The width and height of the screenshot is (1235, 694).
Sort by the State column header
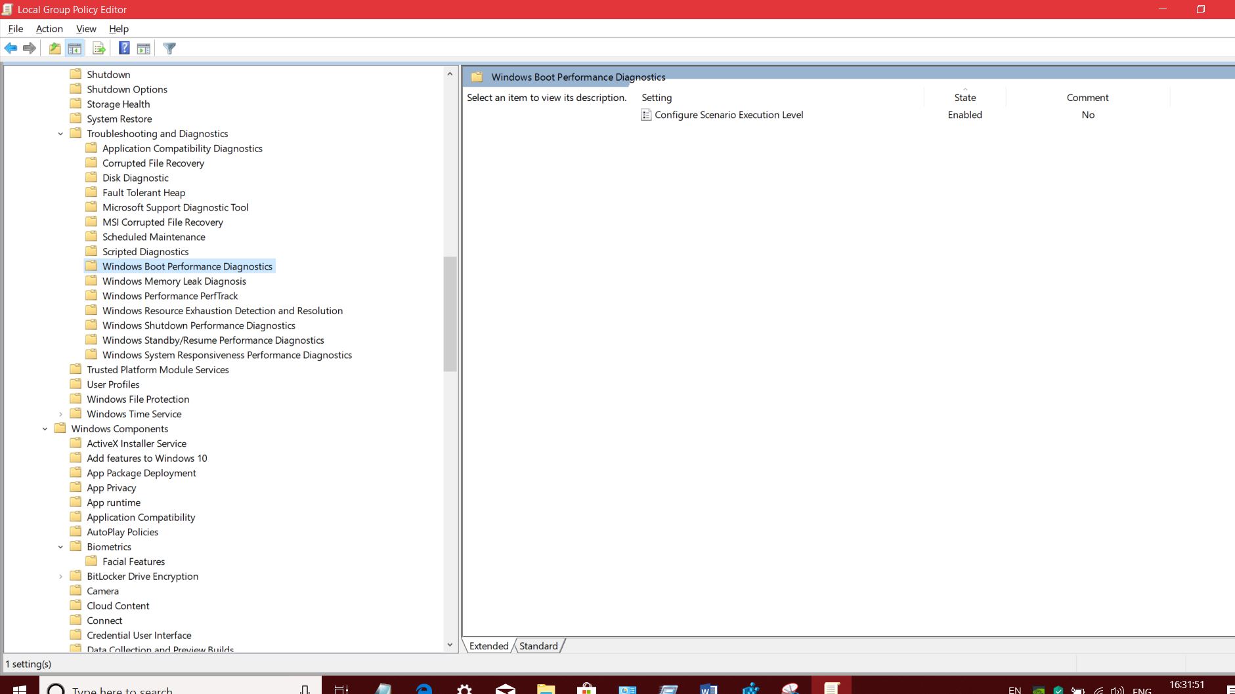click(964, 98)
